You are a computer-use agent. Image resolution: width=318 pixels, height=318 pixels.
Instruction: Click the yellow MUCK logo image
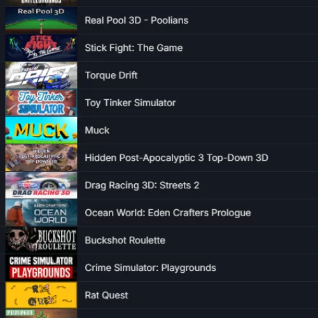(41, 130)
